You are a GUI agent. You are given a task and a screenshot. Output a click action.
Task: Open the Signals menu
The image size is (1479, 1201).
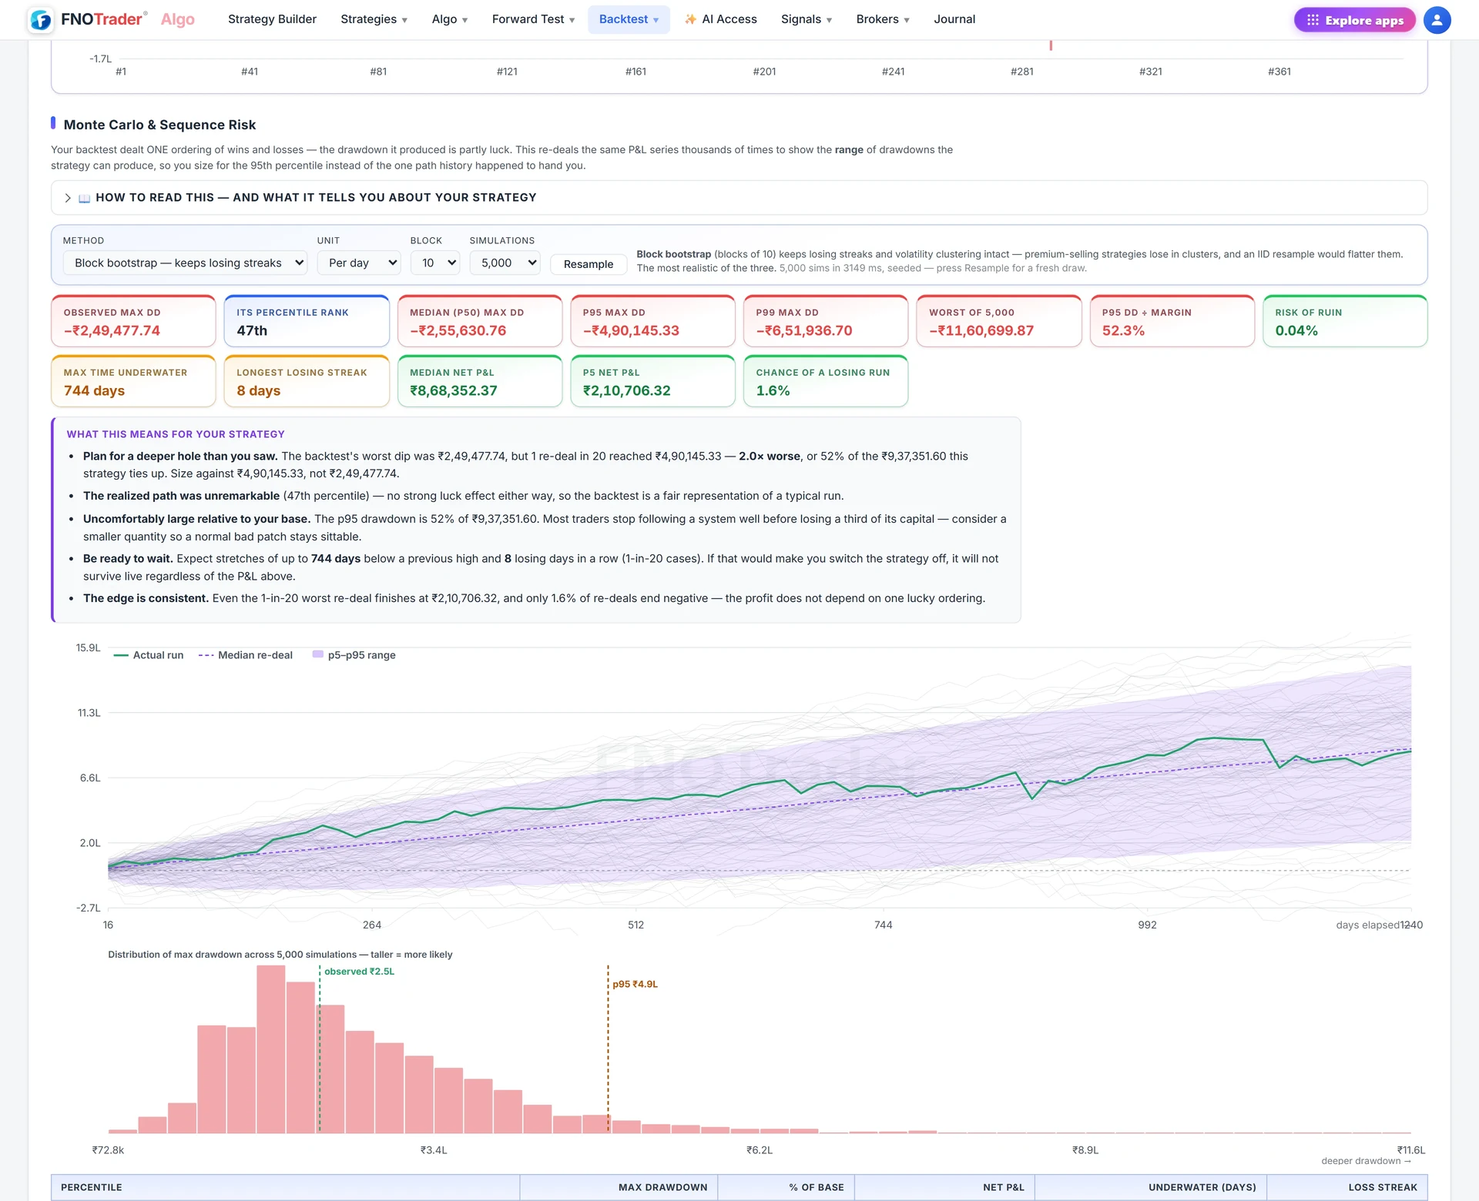pos(807,19)
